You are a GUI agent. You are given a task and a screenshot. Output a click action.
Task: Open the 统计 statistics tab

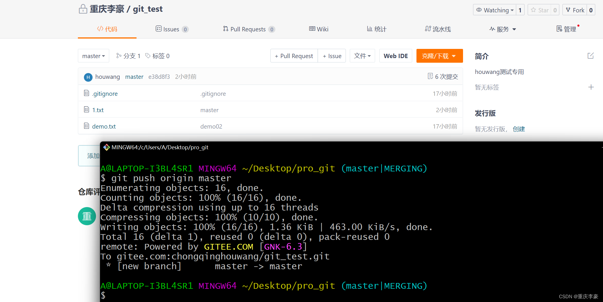377,29
